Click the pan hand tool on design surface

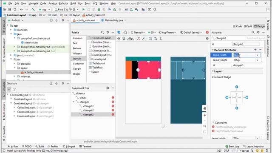(205, 108)
